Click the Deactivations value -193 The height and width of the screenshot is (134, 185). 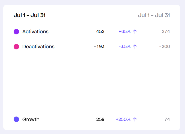(99, 47)
